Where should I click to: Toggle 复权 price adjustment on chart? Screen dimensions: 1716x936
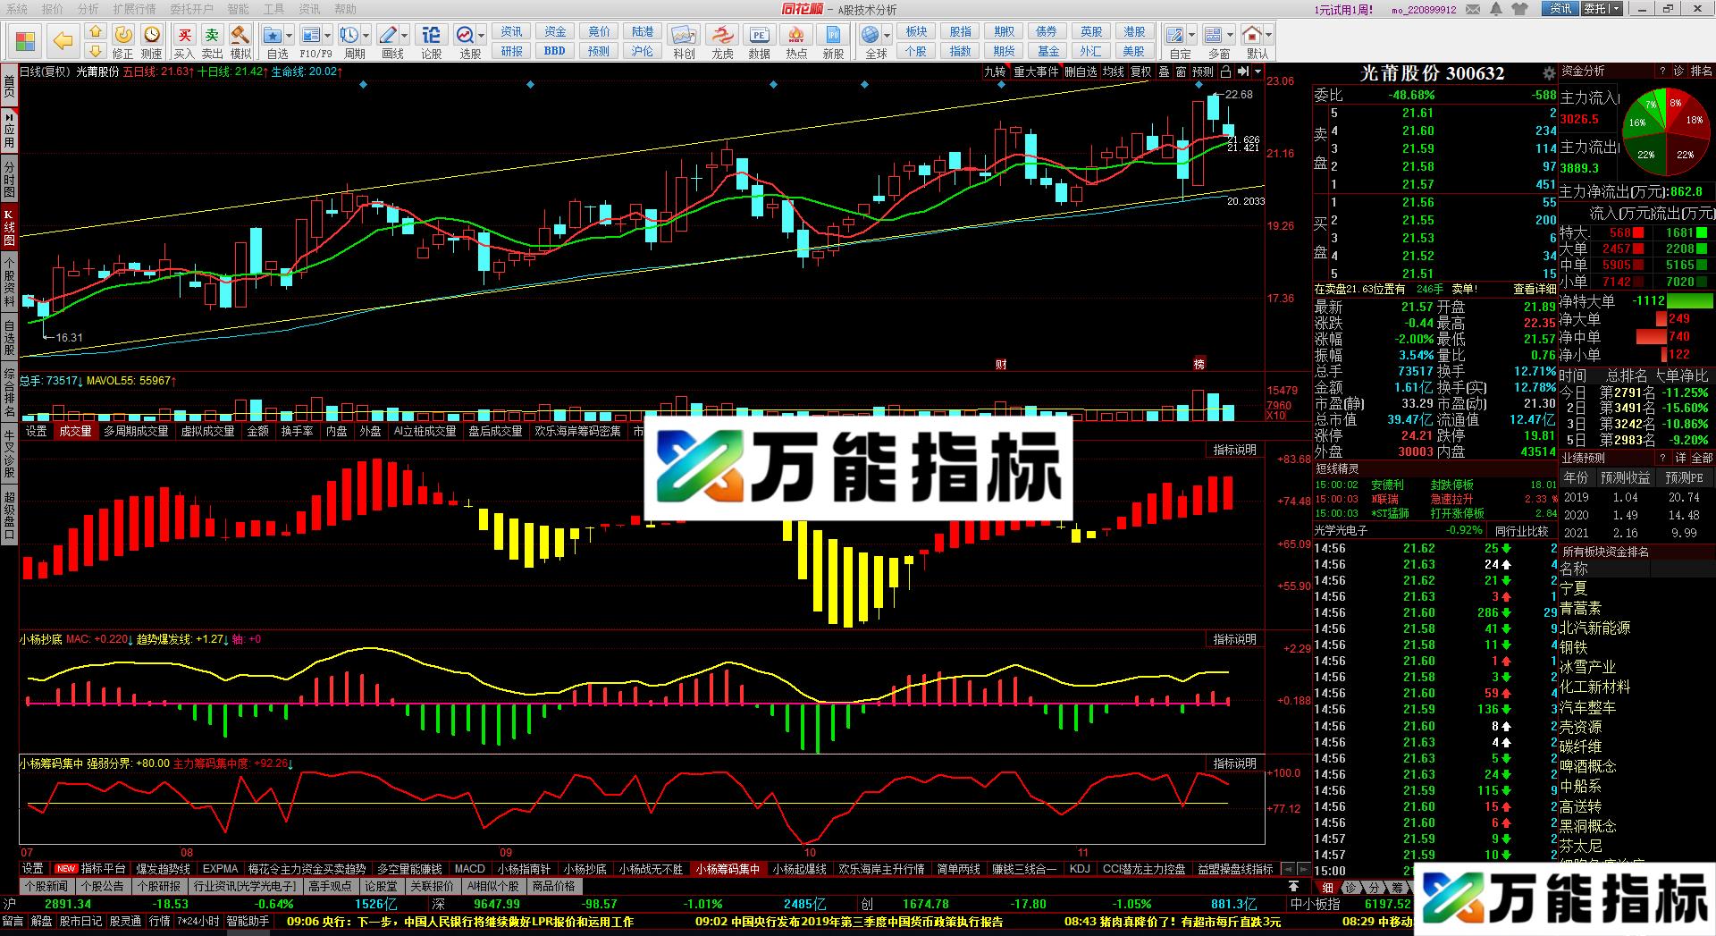pyautogui.click(x=1140, y=72)
